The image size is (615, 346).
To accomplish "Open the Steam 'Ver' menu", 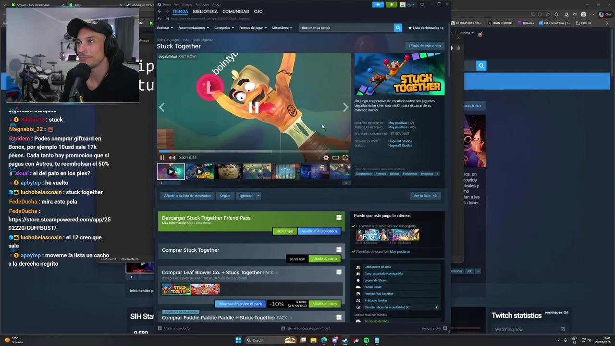I will tap(176, 4).
